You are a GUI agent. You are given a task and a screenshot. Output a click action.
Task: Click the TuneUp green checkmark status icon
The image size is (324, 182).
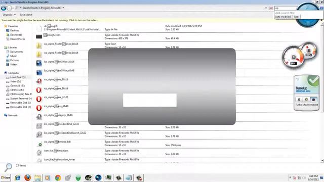[x=313, y=81]
